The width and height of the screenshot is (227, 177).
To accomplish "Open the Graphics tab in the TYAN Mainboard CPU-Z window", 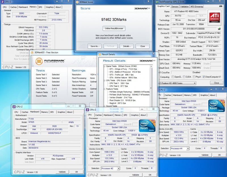I will click(61, 112).
